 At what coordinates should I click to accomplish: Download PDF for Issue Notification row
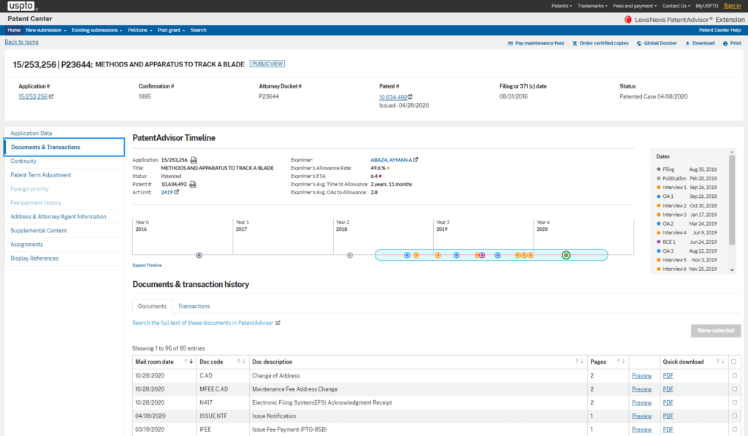click(668, 416)
